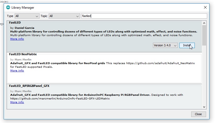Image resolution: width=215 pixels, height=123 pixels.
Task: Open the Type filter dropdown
Action: click(27, 16)
